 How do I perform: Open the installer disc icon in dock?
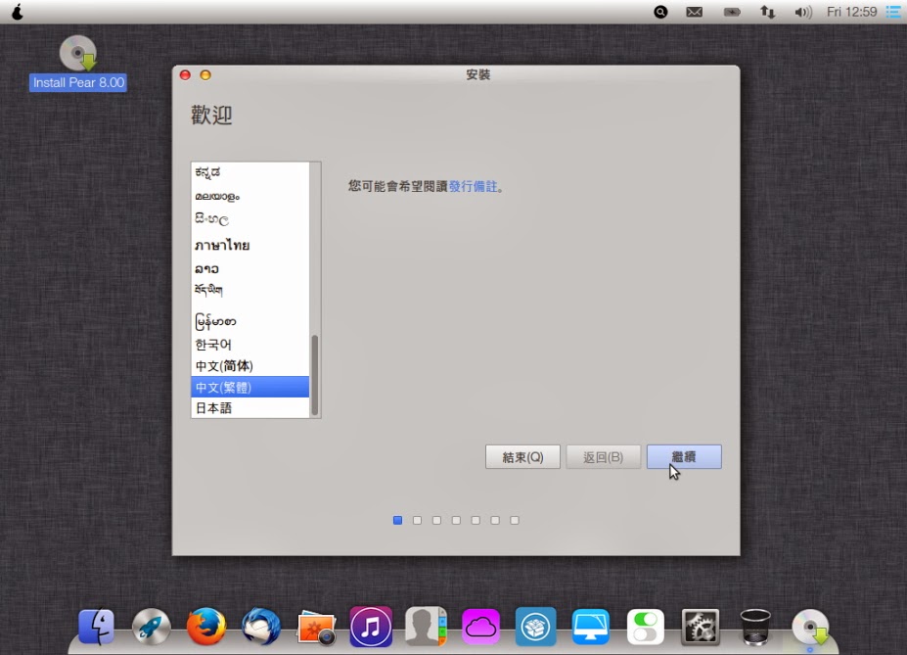(x=810, y=627)
